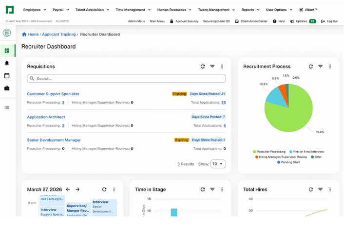Image resolution: width=344 pixels, height=226 pixels.
Task: Expand the Reports menu
Action: coord(250,10)
